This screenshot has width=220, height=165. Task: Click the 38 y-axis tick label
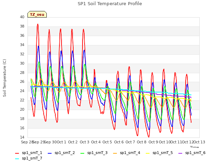coord(22,26)
